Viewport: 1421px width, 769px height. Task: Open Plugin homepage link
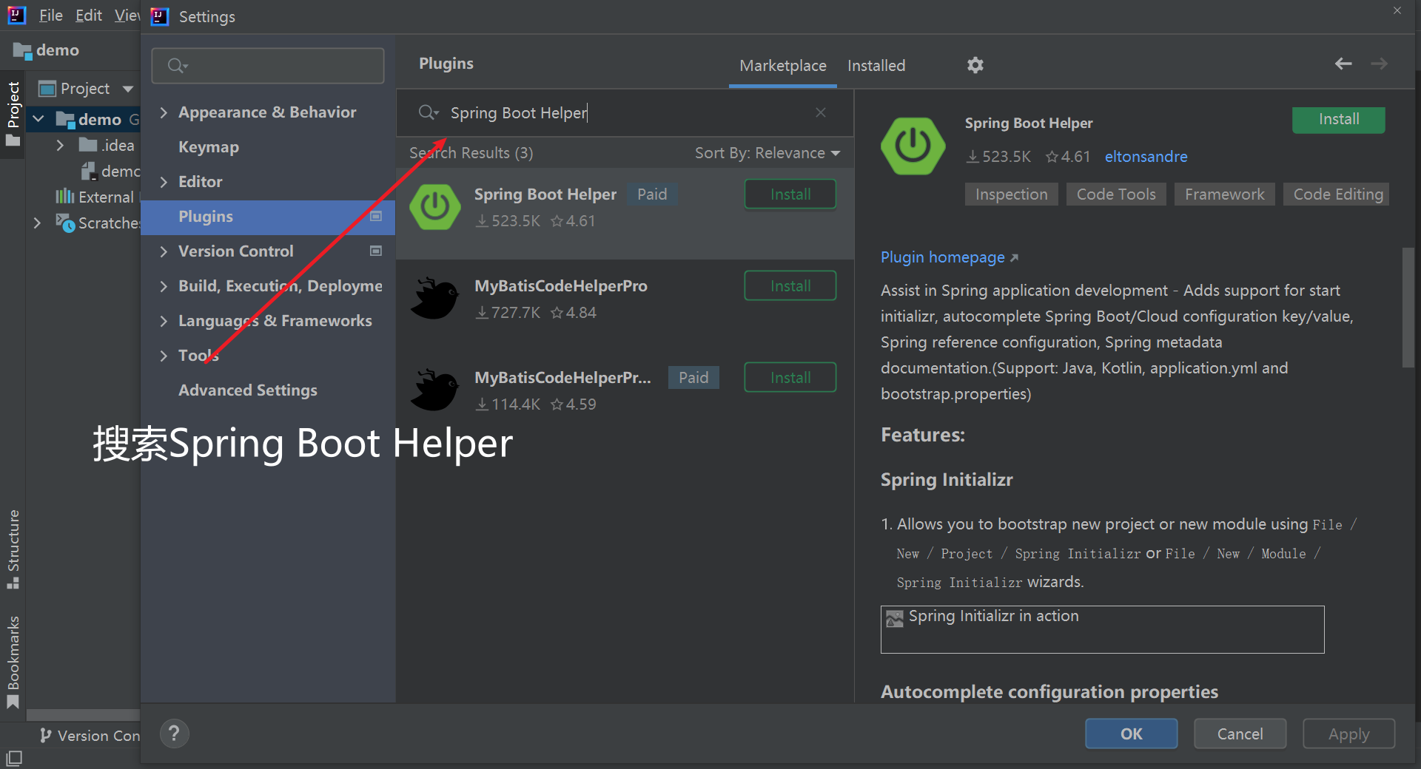coord(950,257)
